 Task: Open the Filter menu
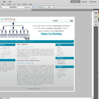(x=3, y=4)
